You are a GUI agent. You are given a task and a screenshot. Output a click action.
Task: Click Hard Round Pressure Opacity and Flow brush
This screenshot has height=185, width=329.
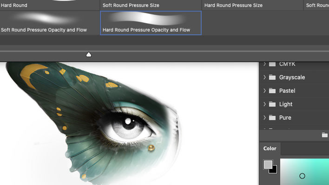(x=151, y=23)
